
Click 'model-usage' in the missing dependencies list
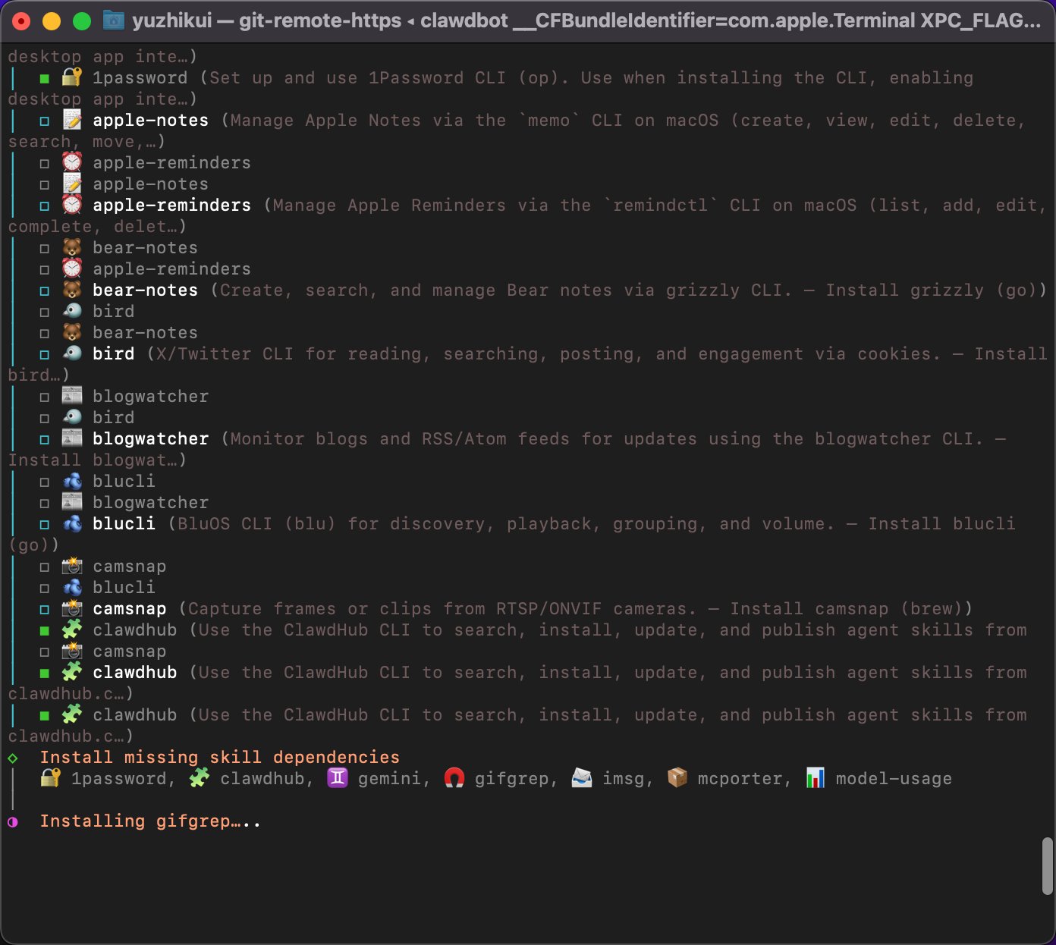coord(894,778)
